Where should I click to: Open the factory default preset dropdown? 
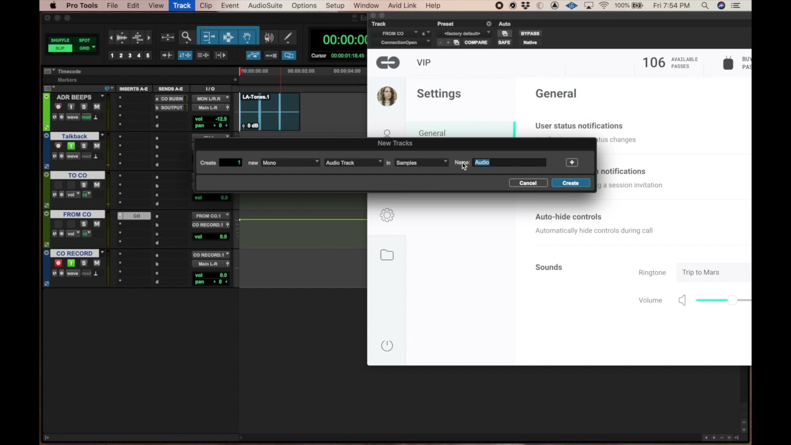464,33
